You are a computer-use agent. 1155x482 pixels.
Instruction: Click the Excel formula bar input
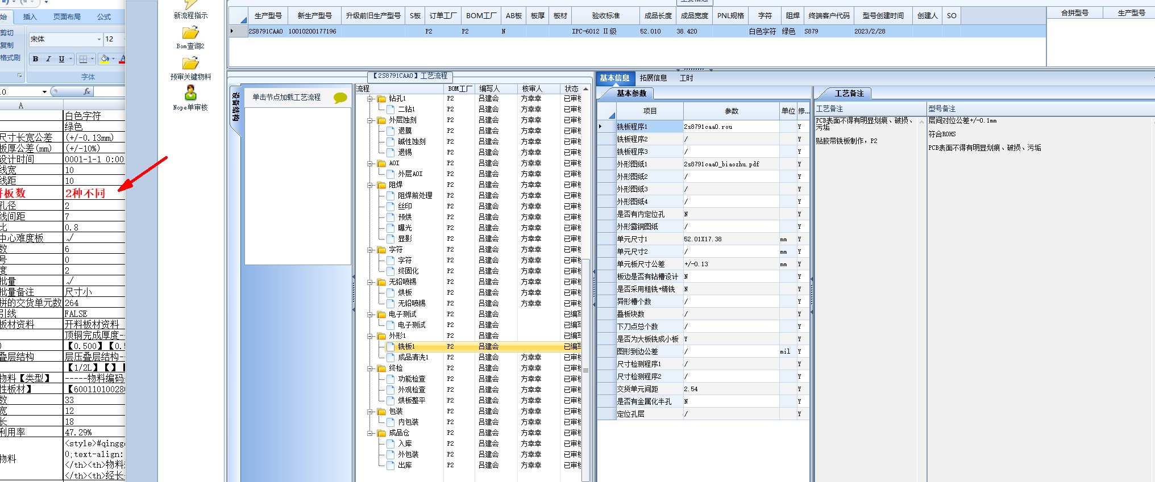[109, 91]
